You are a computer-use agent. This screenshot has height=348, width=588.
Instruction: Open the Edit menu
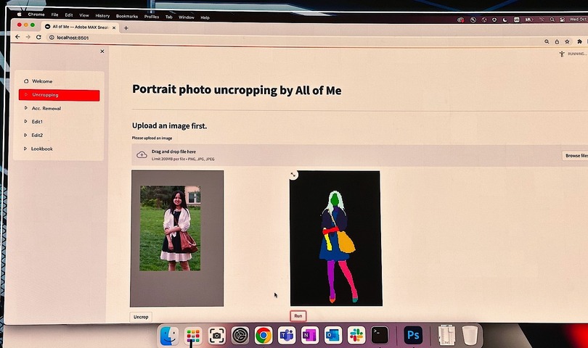69,15
